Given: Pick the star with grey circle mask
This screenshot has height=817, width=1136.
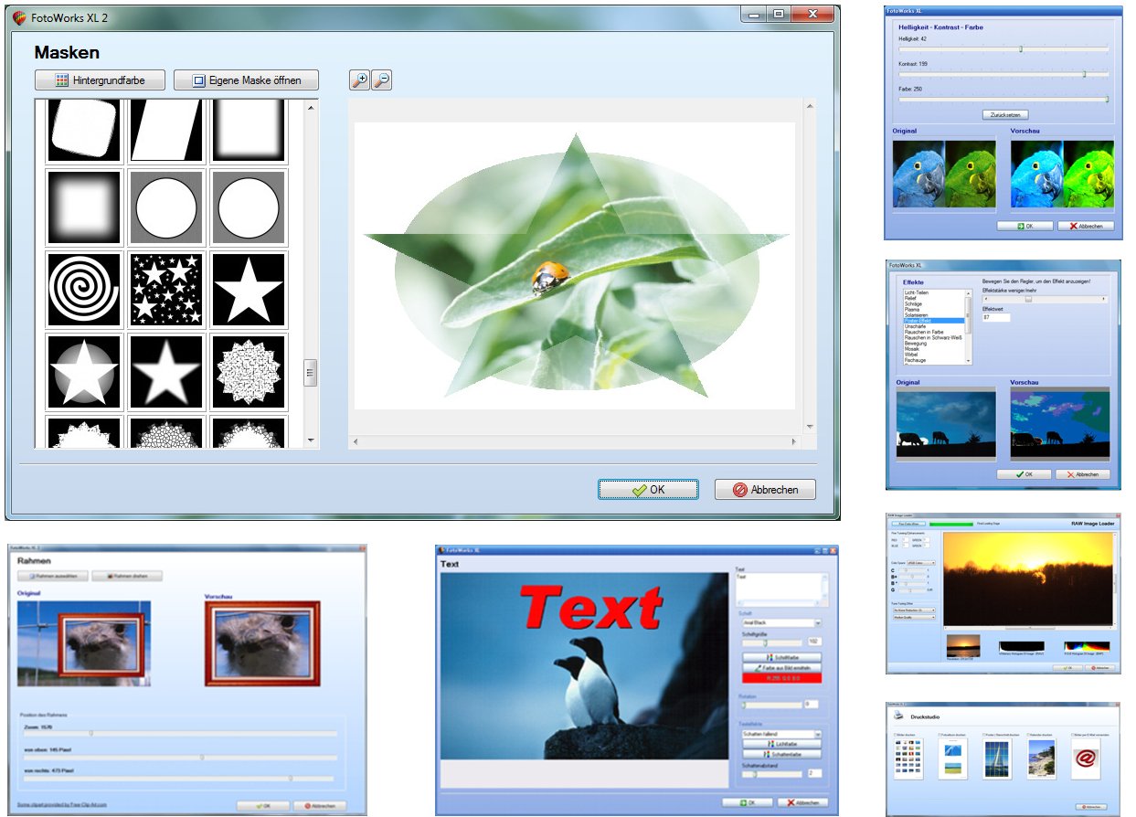Looking at the screenshot, I should pyautogui.click(x=84, y=372).
